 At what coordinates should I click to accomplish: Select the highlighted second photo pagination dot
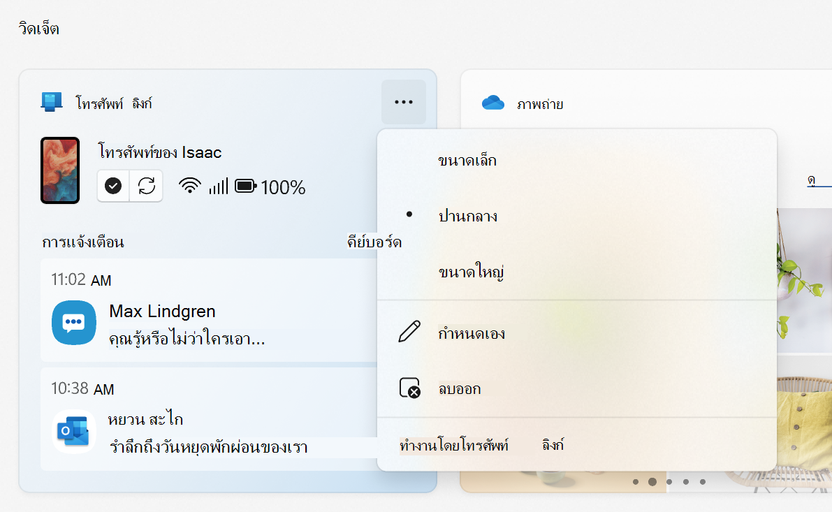(652, 482)
